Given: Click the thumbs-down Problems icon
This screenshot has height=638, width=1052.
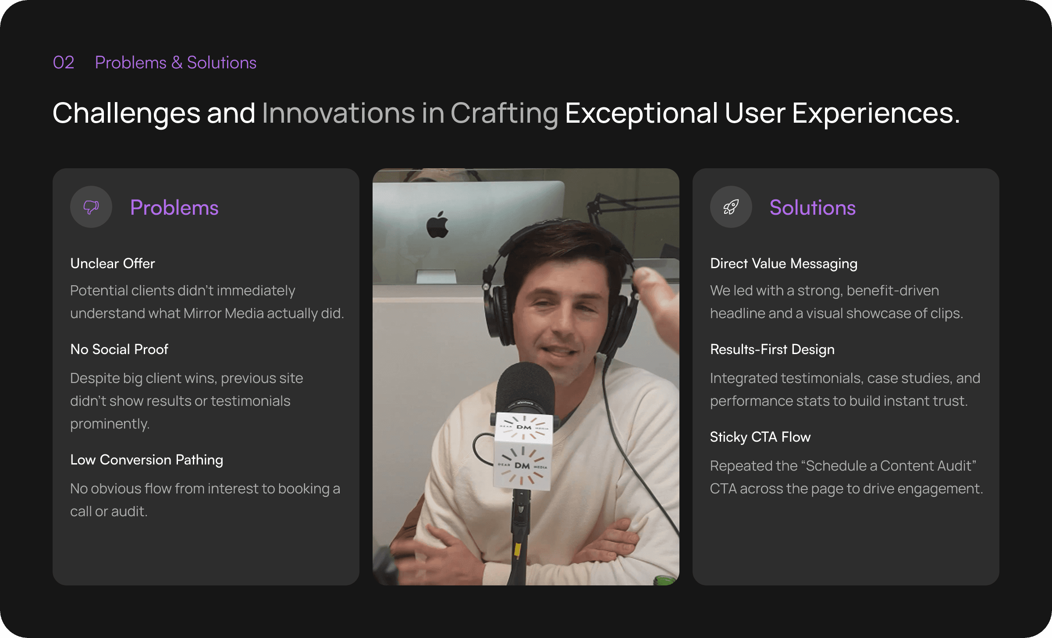Looking at the screenshot, I should click(x=91, y=207).
